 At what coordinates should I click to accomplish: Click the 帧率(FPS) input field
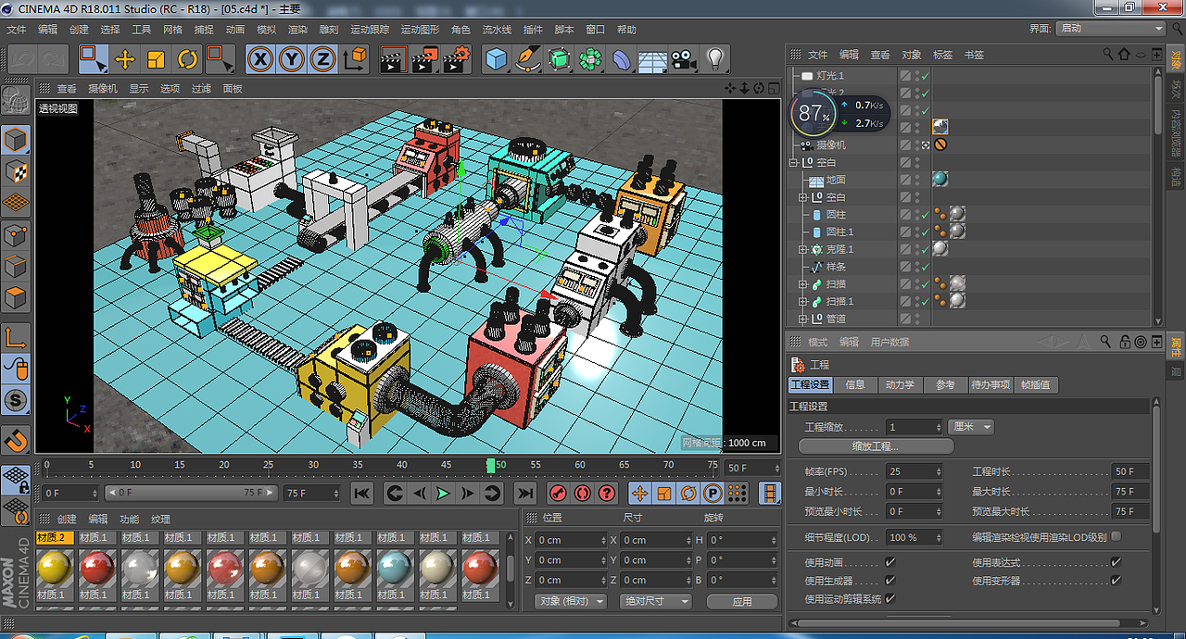(915, 471)
